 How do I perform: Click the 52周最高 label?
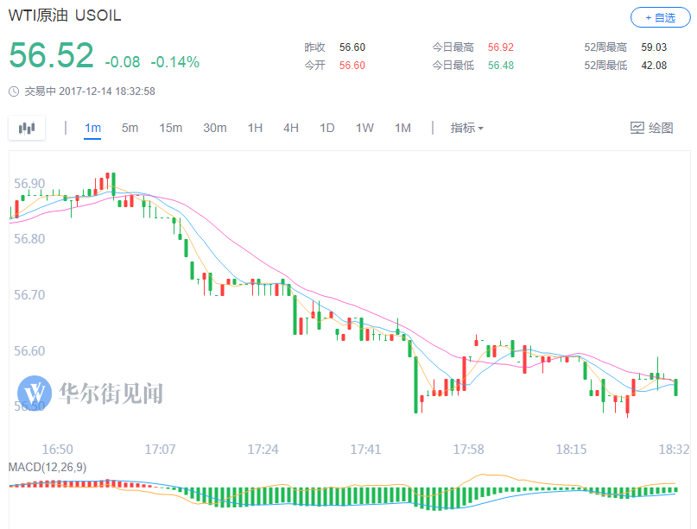click(x=605, y=47)
